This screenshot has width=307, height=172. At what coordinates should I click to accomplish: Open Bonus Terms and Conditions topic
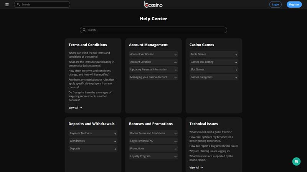point(153,133)
